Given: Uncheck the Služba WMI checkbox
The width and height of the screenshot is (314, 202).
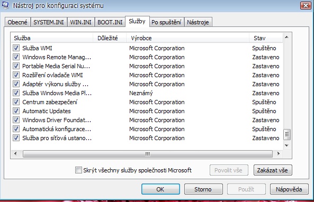Looking at the screenshot, I should (x=16, y=48).
